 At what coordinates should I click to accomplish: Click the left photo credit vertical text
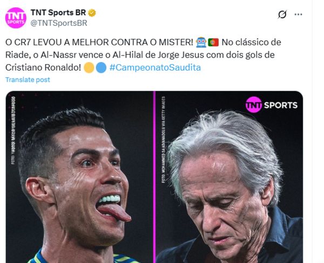click(13, 130)
